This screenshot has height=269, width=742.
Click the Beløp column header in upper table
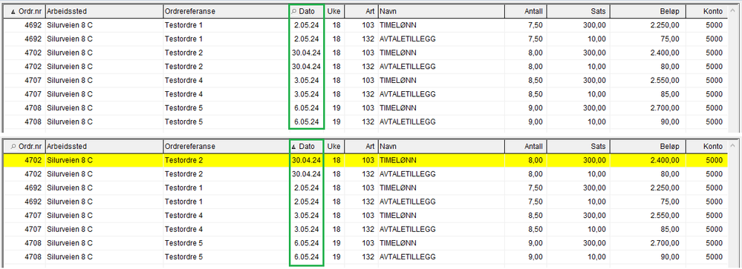click(x=648, y=11)
